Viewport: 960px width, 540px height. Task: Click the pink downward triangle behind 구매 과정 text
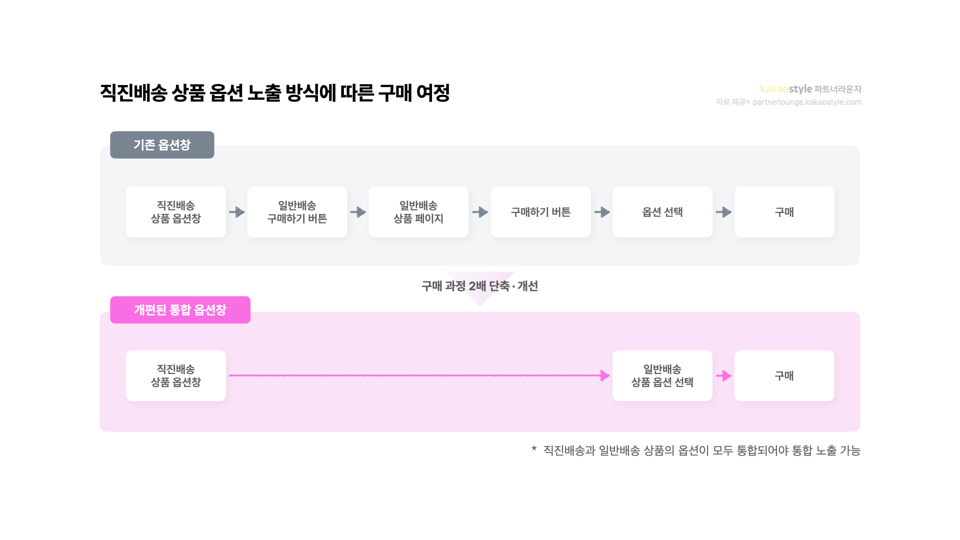click(480, 289)
